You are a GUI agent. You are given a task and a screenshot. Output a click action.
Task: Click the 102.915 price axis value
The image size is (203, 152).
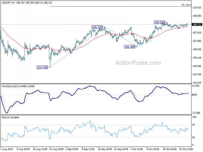pyautogui.click(x=197, y=82)
